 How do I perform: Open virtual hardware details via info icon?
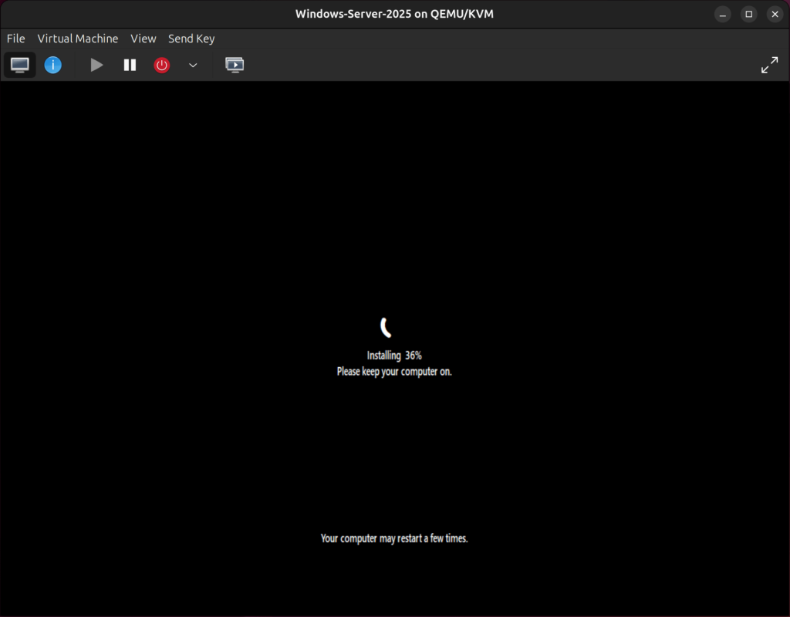tap(52, 65)
